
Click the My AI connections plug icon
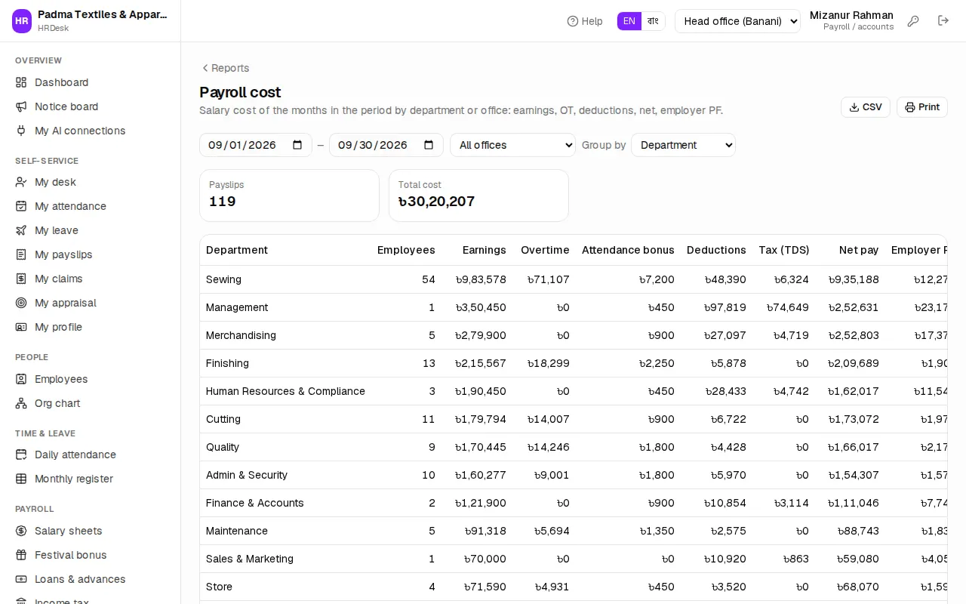coord(21,131)
